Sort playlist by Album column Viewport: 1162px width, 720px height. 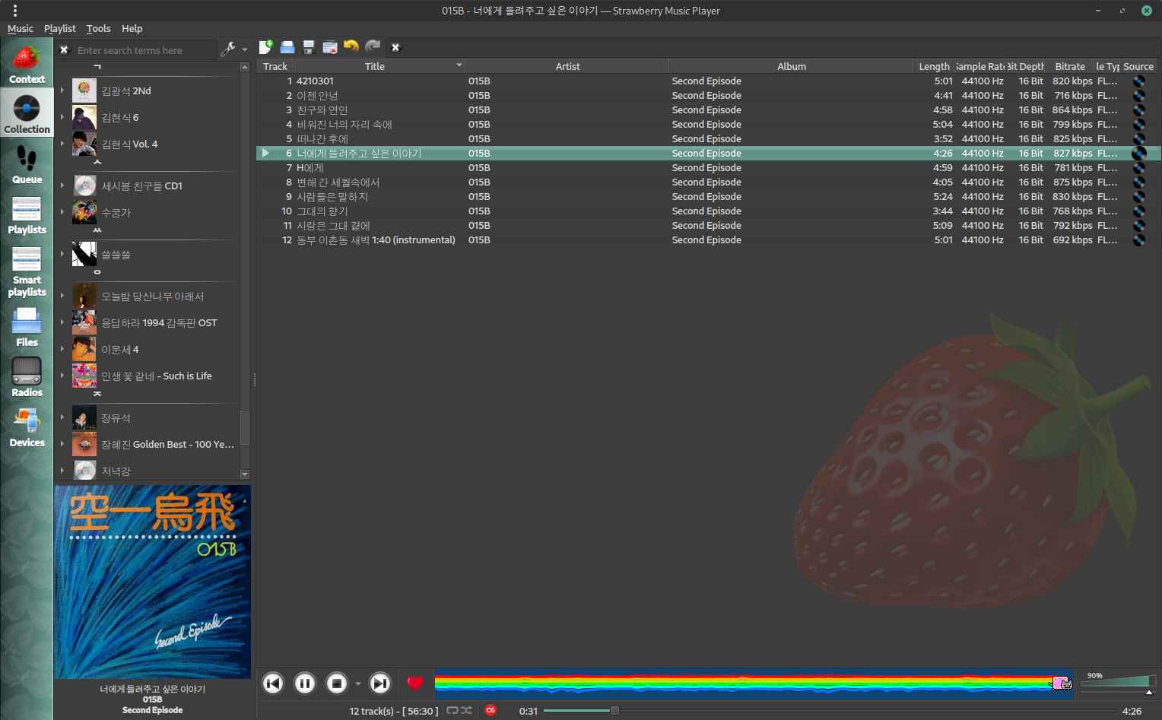(791, 66)
